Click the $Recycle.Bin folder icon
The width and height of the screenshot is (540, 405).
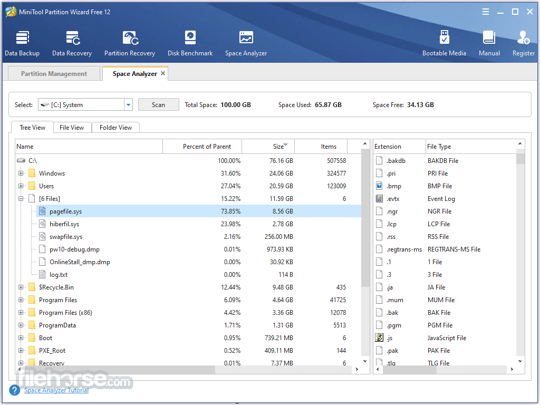pyautogui.click(x=32, y=287)
